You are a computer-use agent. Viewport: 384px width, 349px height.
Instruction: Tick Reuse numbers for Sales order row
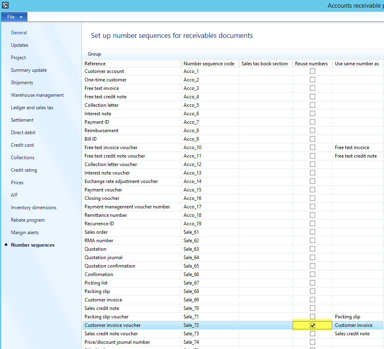[x=312, y=232]
